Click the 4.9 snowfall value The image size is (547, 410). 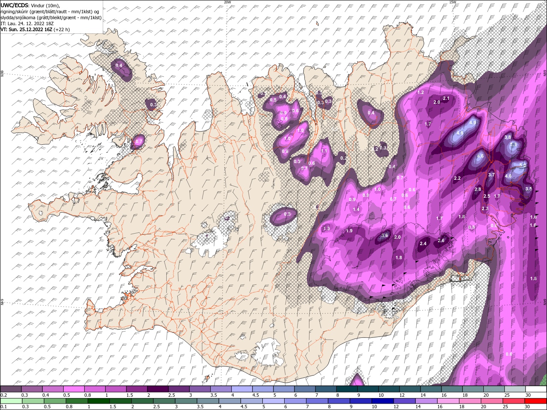pos(473,123)
